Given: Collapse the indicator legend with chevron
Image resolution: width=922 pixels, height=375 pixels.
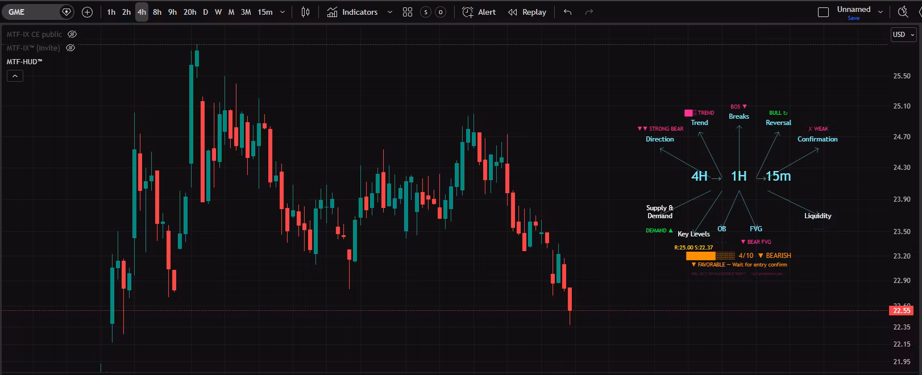Looking at the screenshot, I should coord(15,76).
